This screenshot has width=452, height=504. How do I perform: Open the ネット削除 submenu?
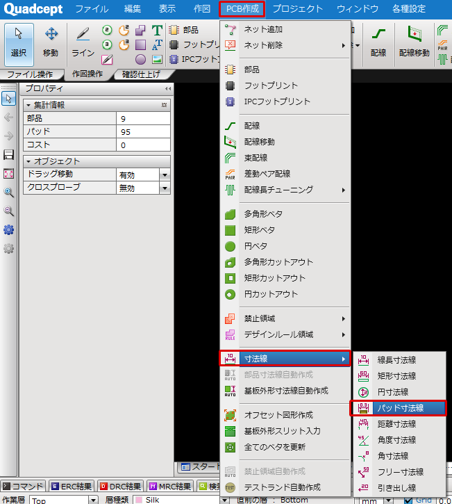(x=285, y=45)
